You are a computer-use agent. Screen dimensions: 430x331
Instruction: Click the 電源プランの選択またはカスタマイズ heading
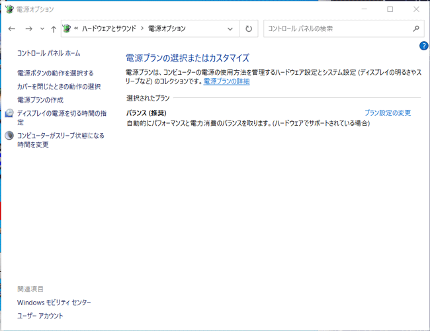[187, 58]
